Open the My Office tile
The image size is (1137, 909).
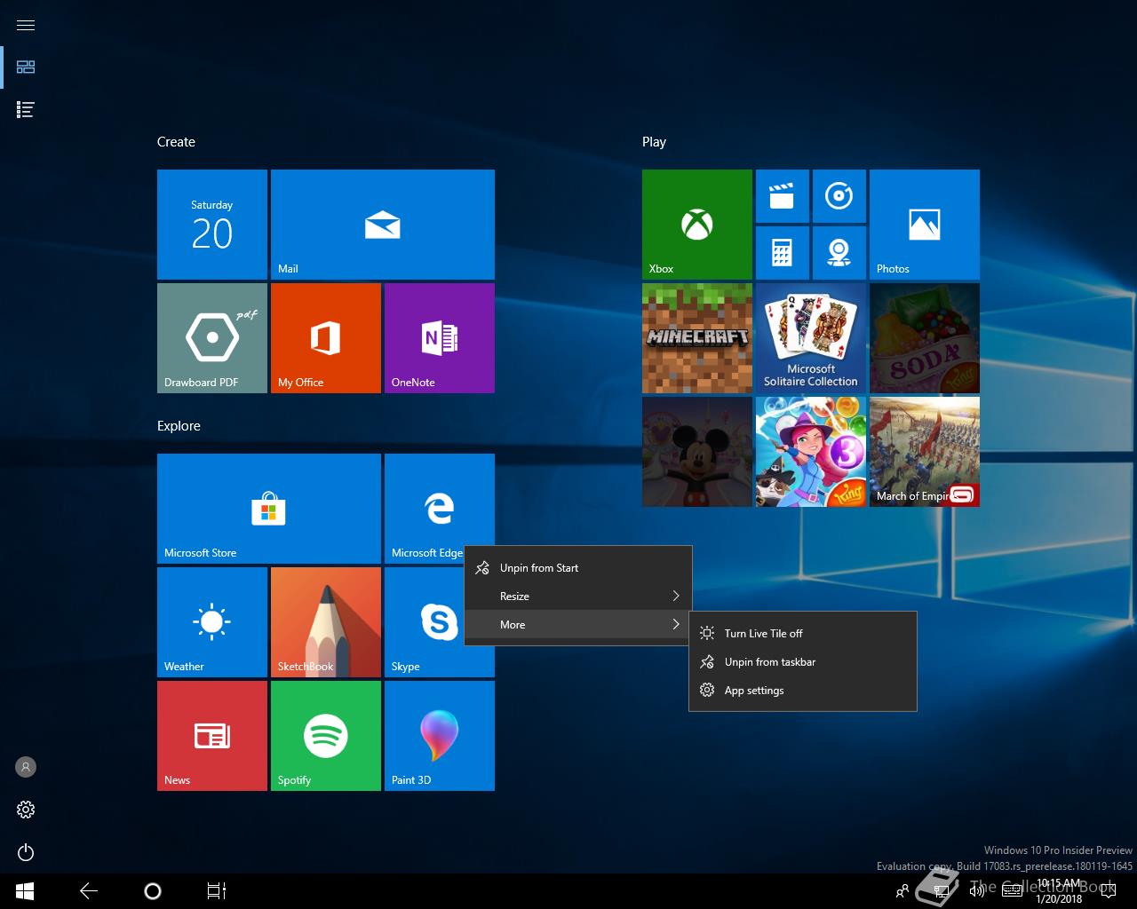(x=326, y=338)
